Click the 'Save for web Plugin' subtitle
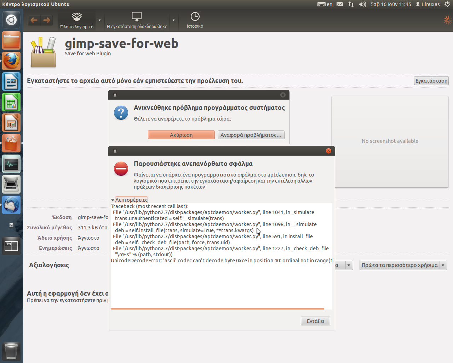The width and height of the screenshot is (453, 363). click(88, 54)
